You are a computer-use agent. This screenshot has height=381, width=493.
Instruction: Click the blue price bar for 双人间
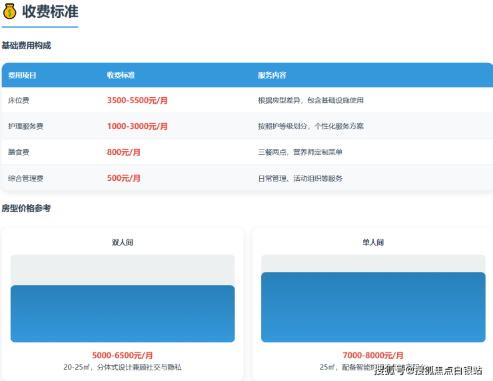[123, 314]
